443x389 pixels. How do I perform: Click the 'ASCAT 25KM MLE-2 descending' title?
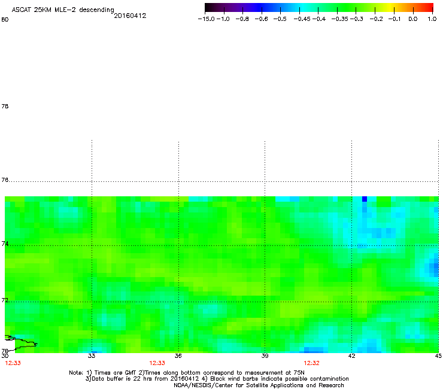[x=63, y=10]
